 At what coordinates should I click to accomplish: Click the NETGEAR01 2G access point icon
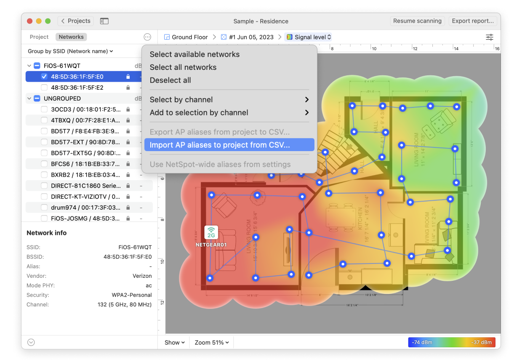click(x=211, y=232)
